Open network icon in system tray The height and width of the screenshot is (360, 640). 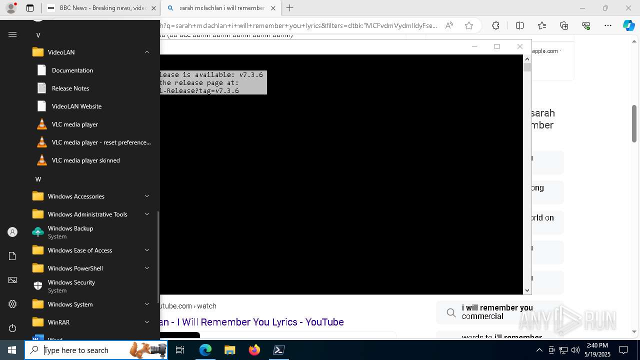563,350
